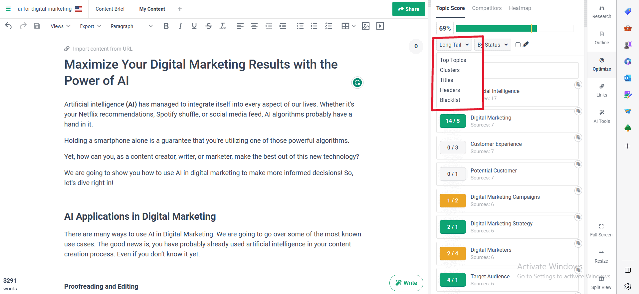
Task: Click Import content from URL link
Action: [x=103, y=49]
